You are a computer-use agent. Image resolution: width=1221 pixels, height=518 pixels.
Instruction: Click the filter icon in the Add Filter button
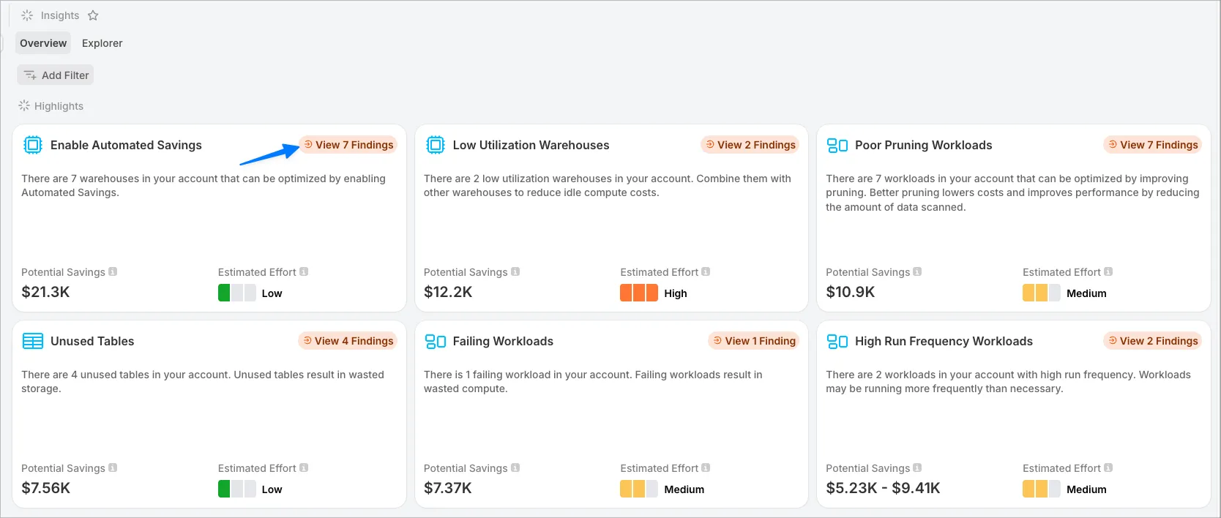point(30,75)
